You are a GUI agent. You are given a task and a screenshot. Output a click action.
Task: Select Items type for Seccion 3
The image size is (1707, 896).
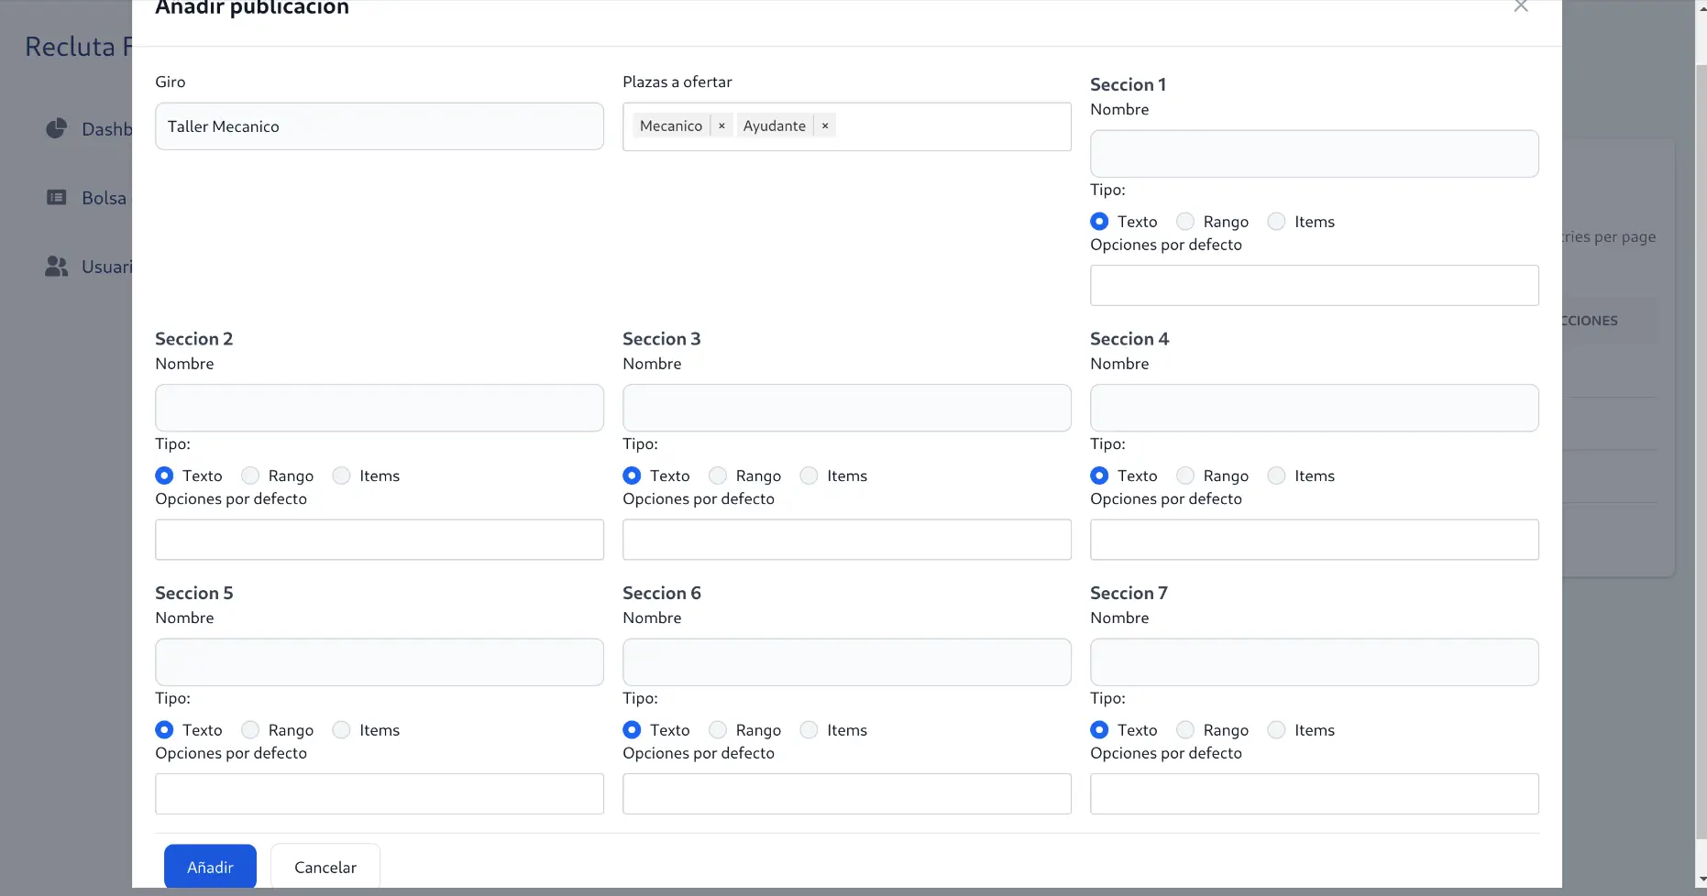809,475
